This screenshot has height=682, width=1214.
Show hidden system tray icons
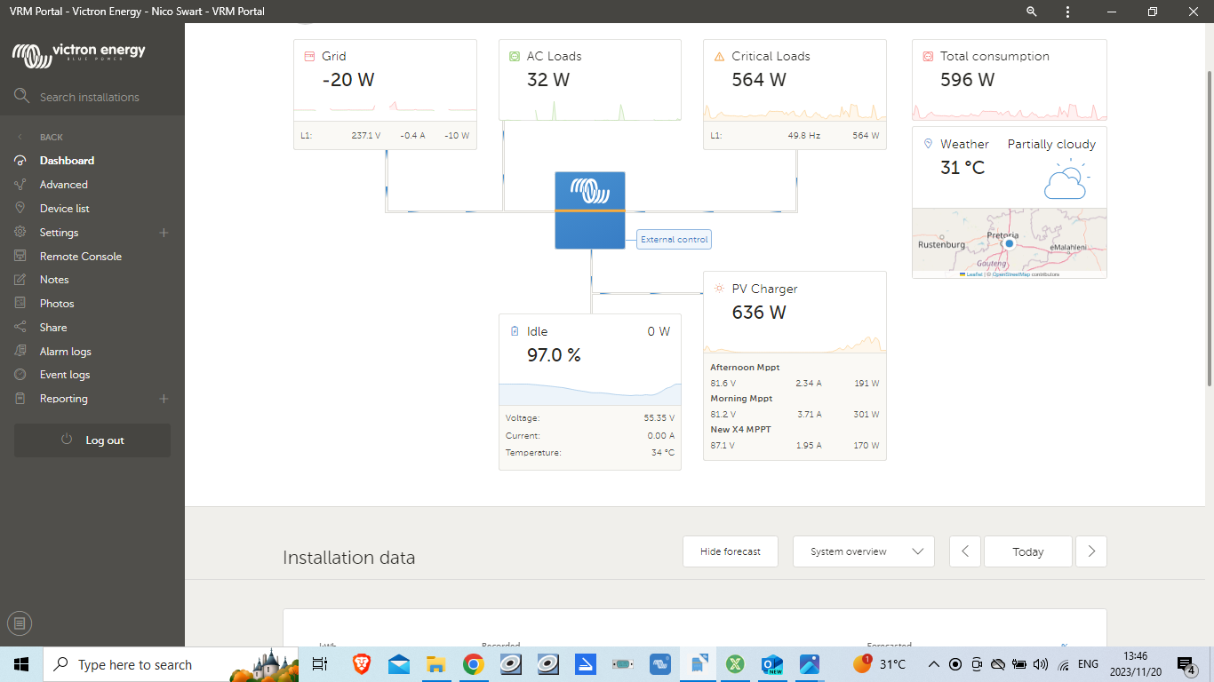point(934,664)
